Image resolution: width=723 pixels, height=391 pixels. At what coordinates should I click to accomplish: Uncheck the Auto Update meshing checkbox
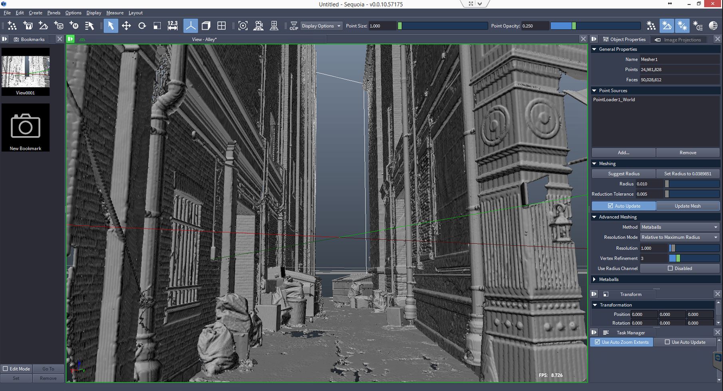point(610,206)
